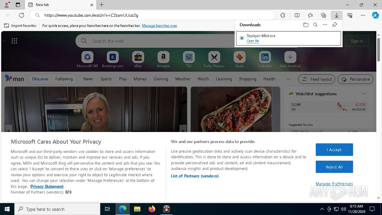The image size is (382, 215).
Task: Open Amazon shortcut
Action: point(163,60)
